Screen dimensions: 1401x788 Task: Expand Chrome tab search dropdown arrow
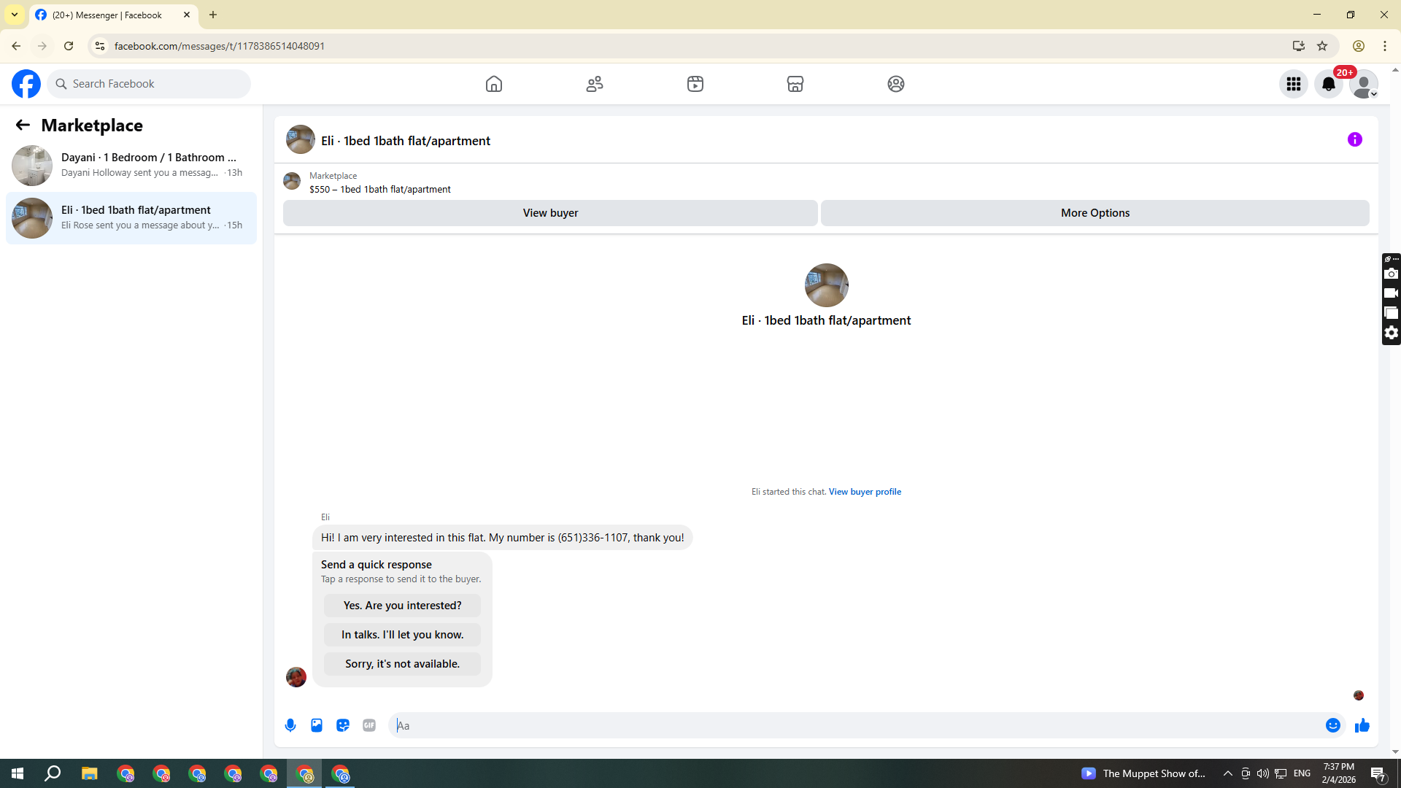(x=15, y=15)
